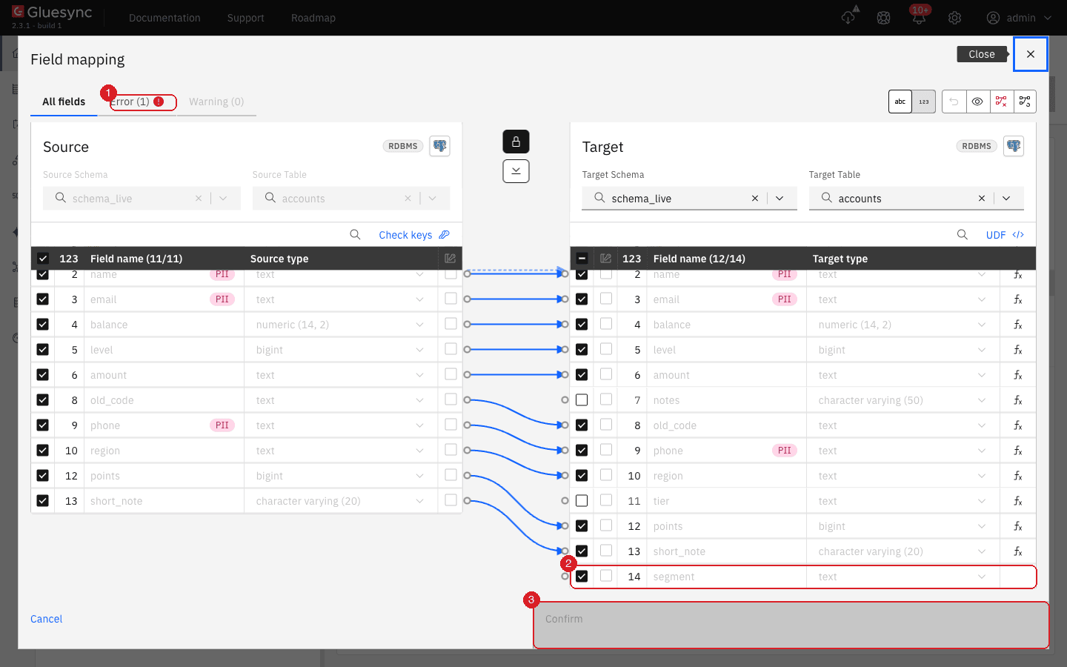Open the settings gear in top bar

click(954, 18)
